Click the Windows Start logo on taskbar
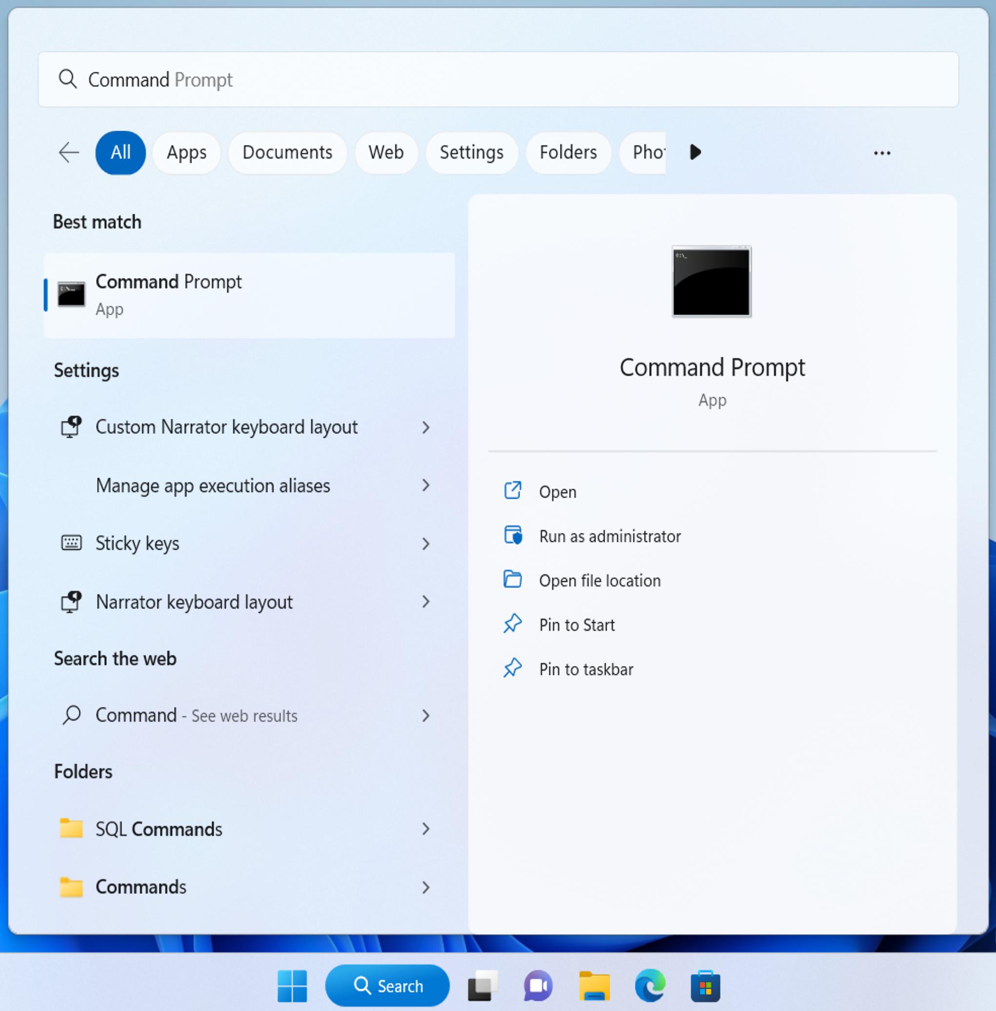Image resolution: width=996 pixels, height=1011 pixels. (292, 986)
